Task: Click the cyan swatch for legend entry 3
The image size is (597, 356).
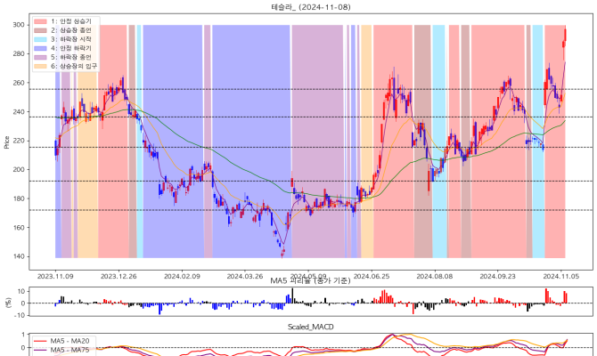Action: (41, 38)
